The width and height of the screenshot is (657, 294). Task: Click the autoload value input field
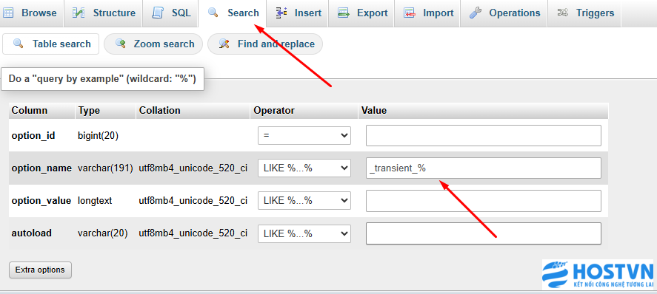(x=484, y=233)
